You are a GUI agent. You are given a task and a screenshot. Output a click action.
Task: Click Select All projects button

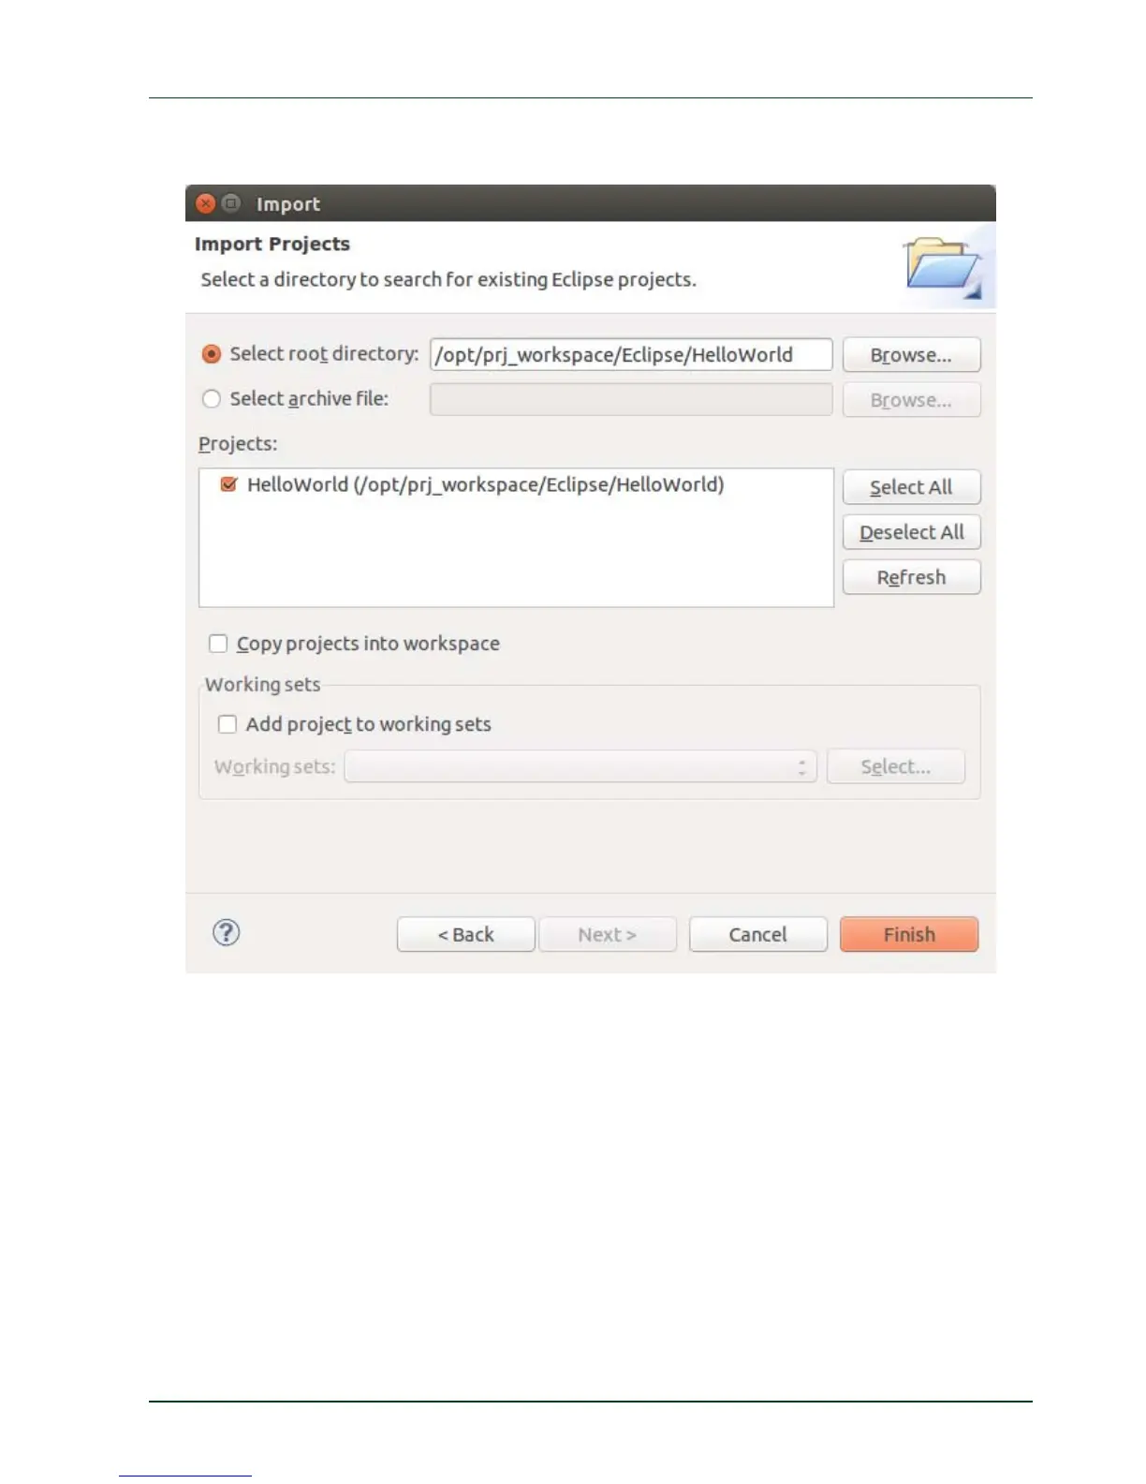[911, 487]
